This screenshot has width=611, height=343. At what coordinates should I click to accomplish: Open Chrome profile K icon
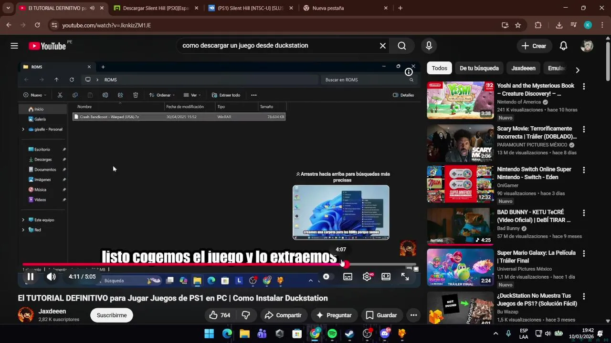point(588,25)
